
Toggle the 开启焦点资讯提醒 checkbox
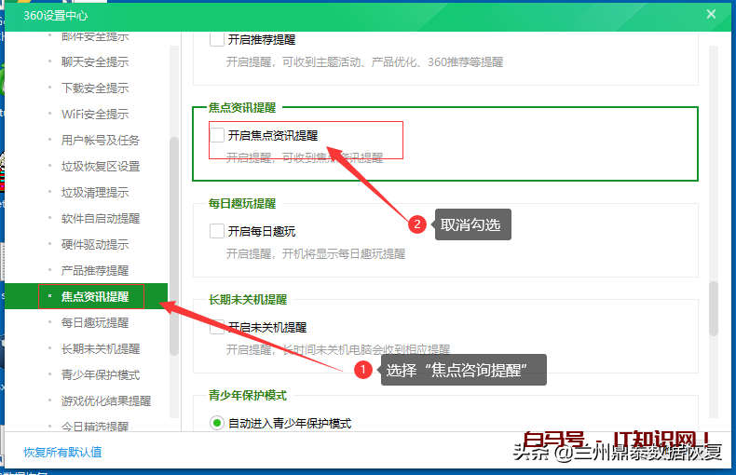point(217,135)
